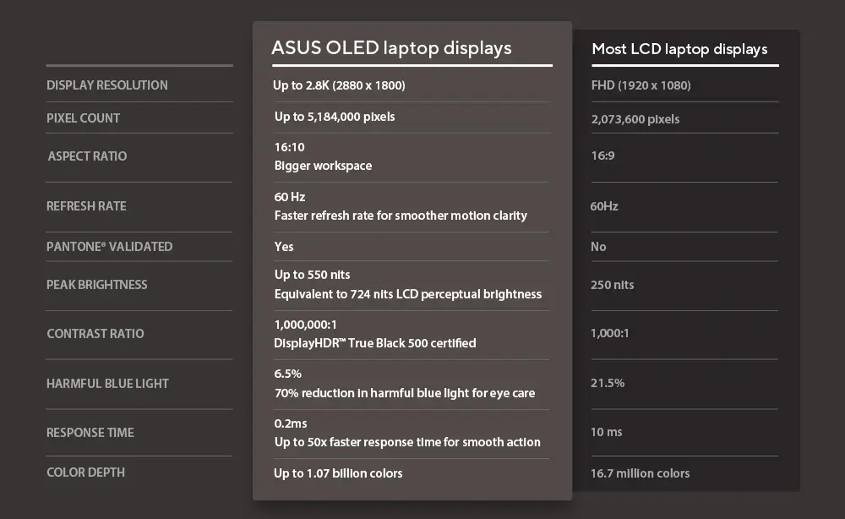Image resolution: width=845 pixels, height=519 pixels.
Task: Click the 70% reduction in harmful blue light text
Action: [405, 393]
